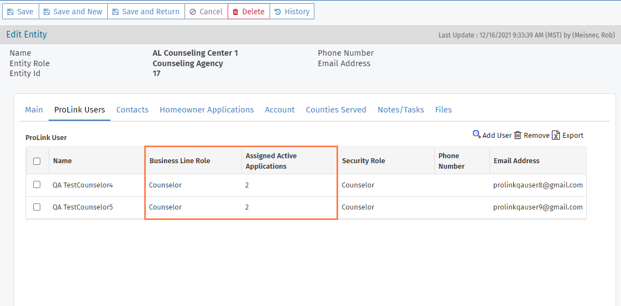This screenshot has width=621, height=306.
Task: Open the Counties Served tab
Action: click(x=336, y=110)
